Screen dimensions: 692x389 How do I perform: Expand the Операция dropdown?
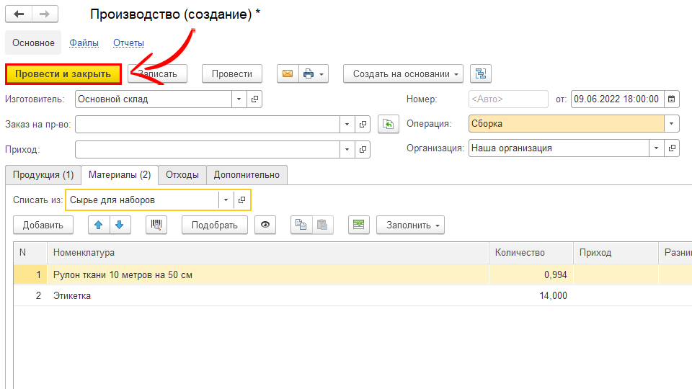click(x=672, y=124)
